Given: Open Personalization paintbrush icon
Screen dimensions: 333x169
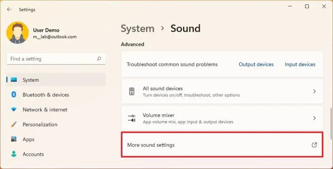Looking at the screenshot, I should 14,124.
